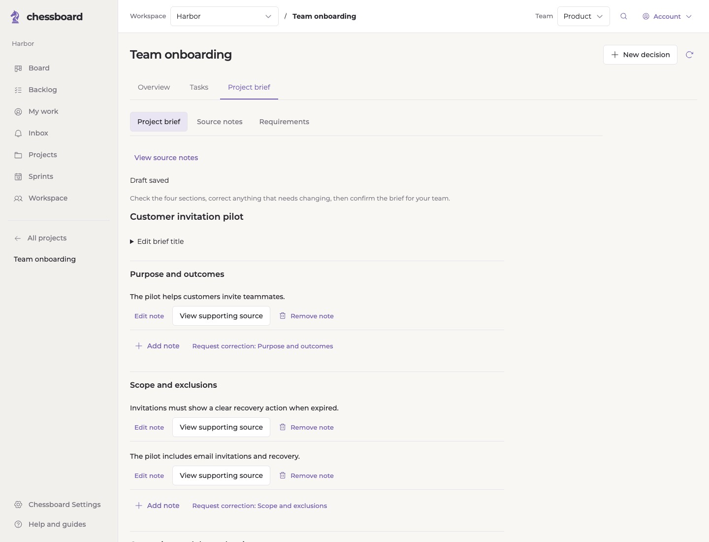Screen dimensions: 709x542
Task: View supporting source for the expired recovery note
Action: tap(221, 427)
